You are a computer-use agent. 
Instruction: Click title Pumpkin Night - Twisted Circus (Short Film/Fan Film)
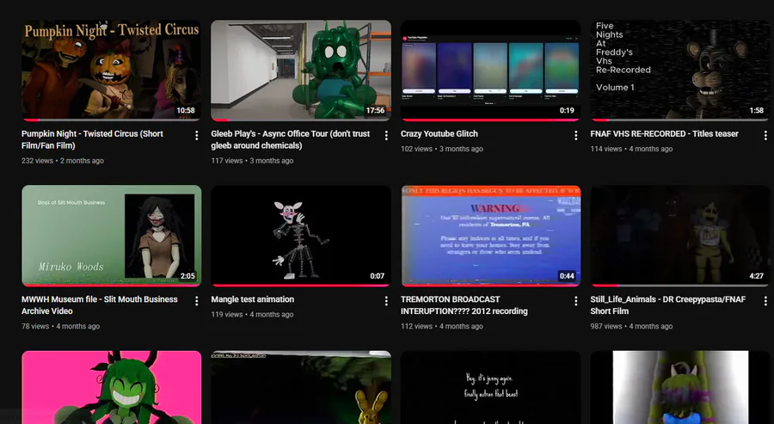point(92,139)
